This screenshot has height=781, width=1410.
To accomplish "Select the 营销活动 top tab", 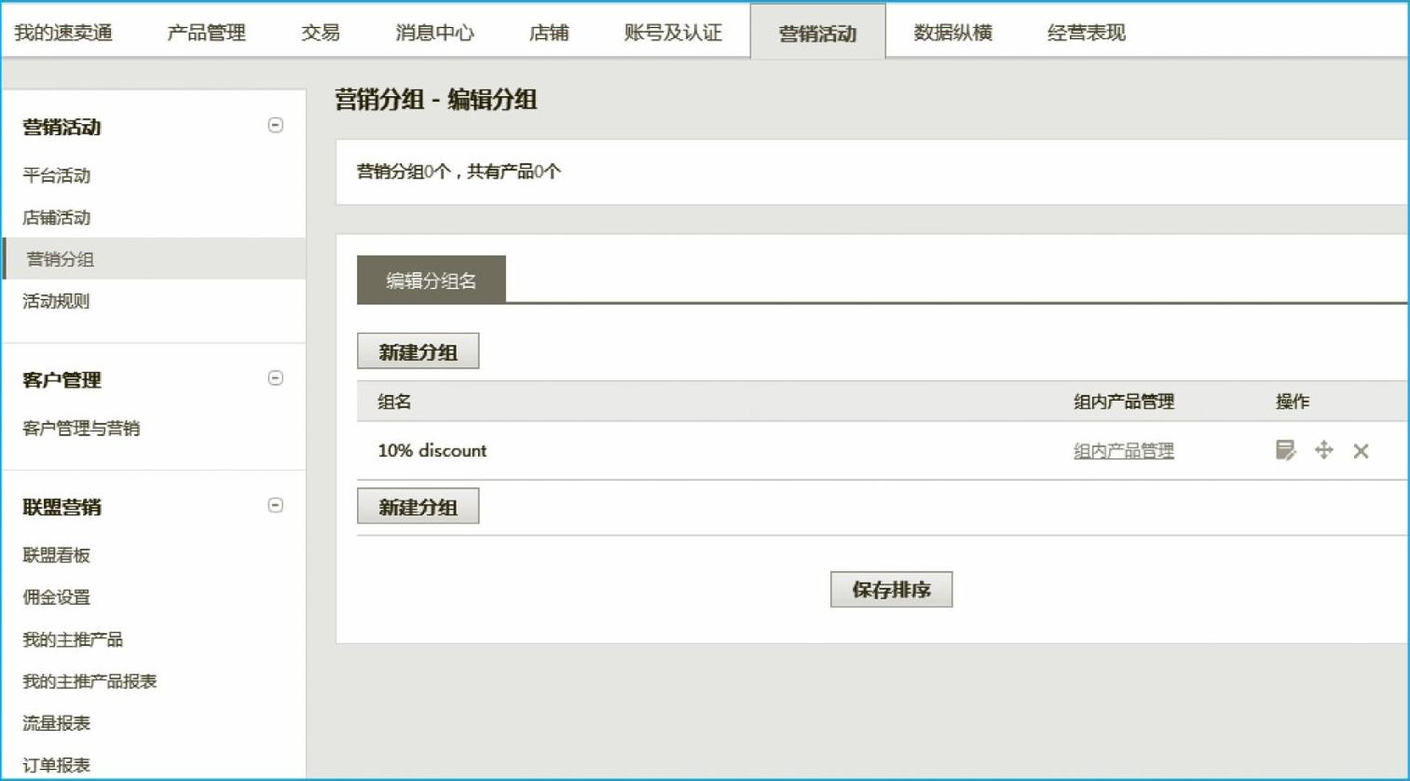I will [817, 32].
